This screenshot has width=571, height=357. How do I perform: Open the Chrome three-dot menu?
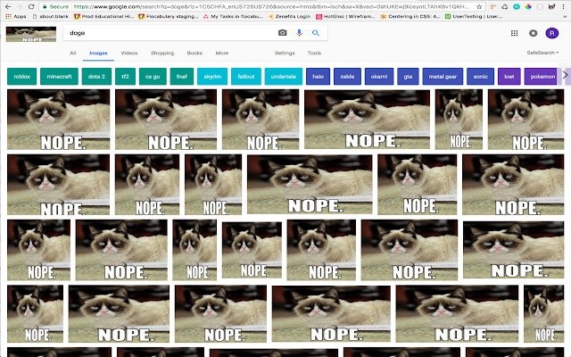563,6
